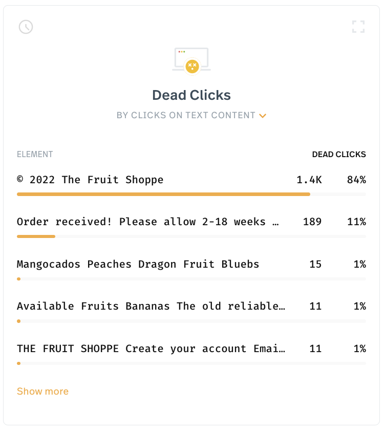Viewport: 385px width, 433px height.
Task: Click the 84% progress bar
Action: pos(191,194)
